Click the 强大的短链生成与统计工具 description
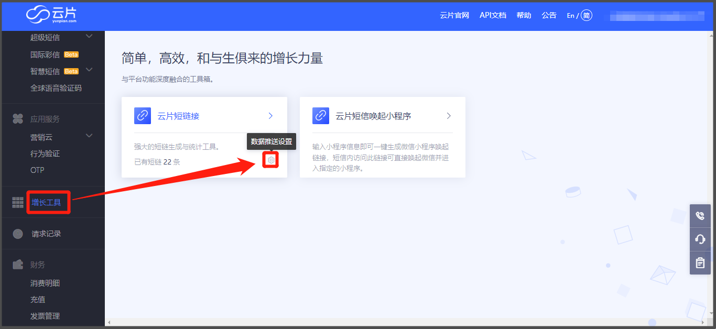Viewport: 716px width, 329px height. (x=177, y=147)
